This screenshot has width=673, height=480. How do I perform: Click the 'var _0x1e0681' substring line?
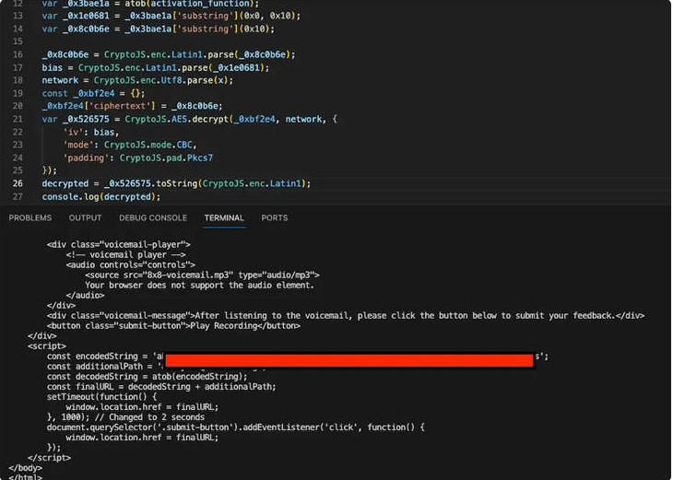coord(171,16)
